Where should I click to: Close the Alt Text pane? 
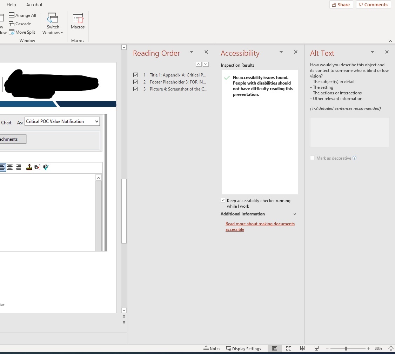387,52
